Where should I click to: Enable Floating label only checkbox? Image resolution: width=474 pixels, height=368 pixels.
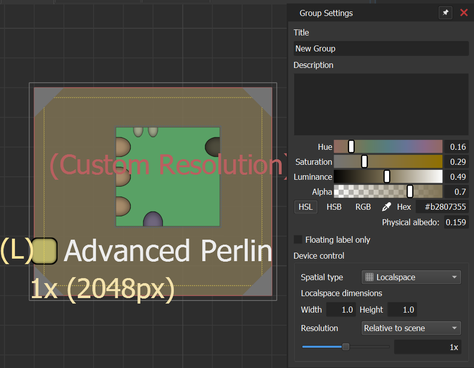(298, 240)
